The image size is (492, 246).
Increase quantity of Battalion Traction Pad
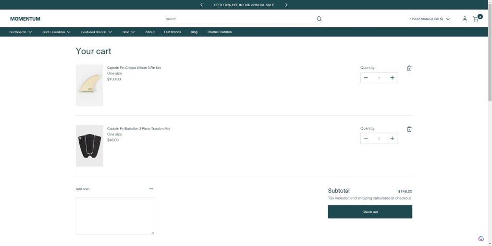(x=392, y=138)
